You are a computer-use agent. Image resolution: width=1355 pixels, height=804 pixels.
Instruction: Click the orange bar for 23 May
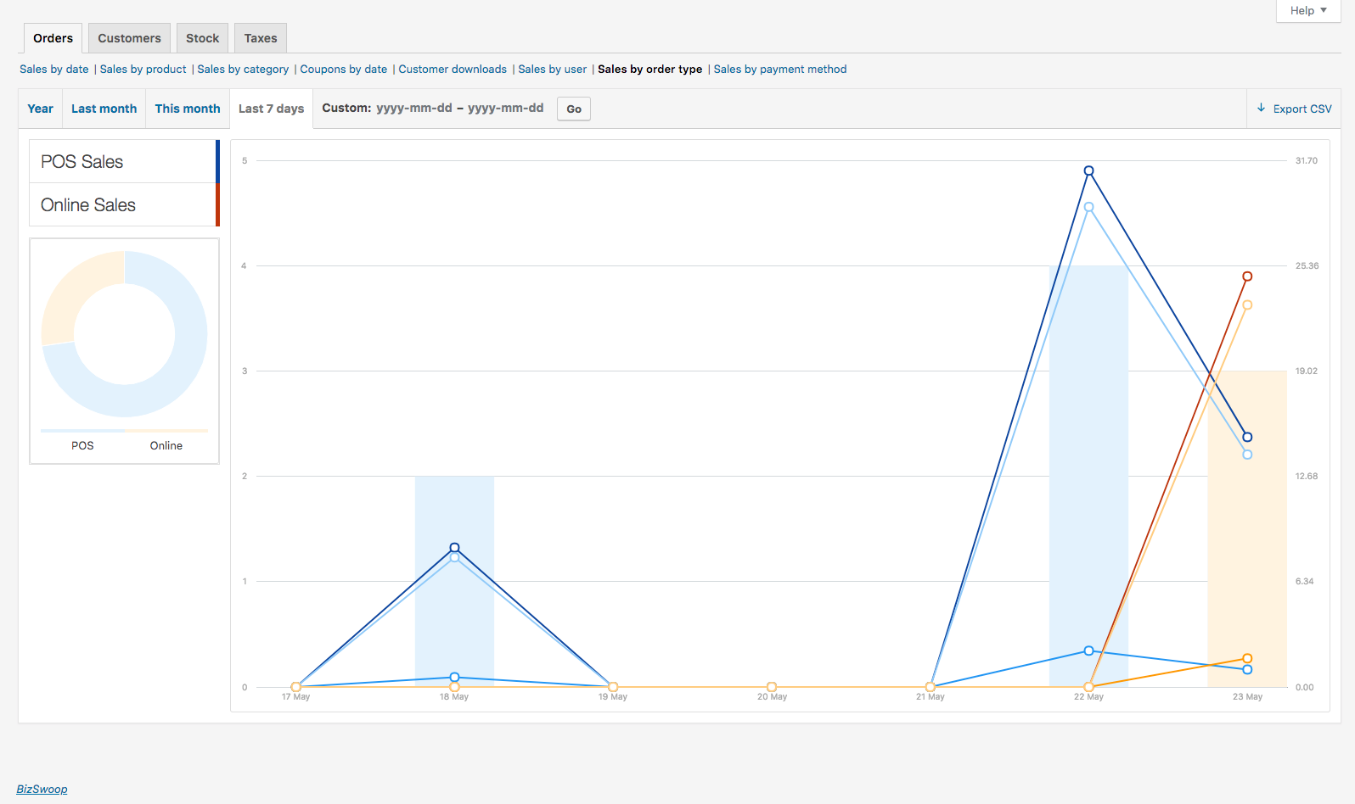click(1247, 528)
